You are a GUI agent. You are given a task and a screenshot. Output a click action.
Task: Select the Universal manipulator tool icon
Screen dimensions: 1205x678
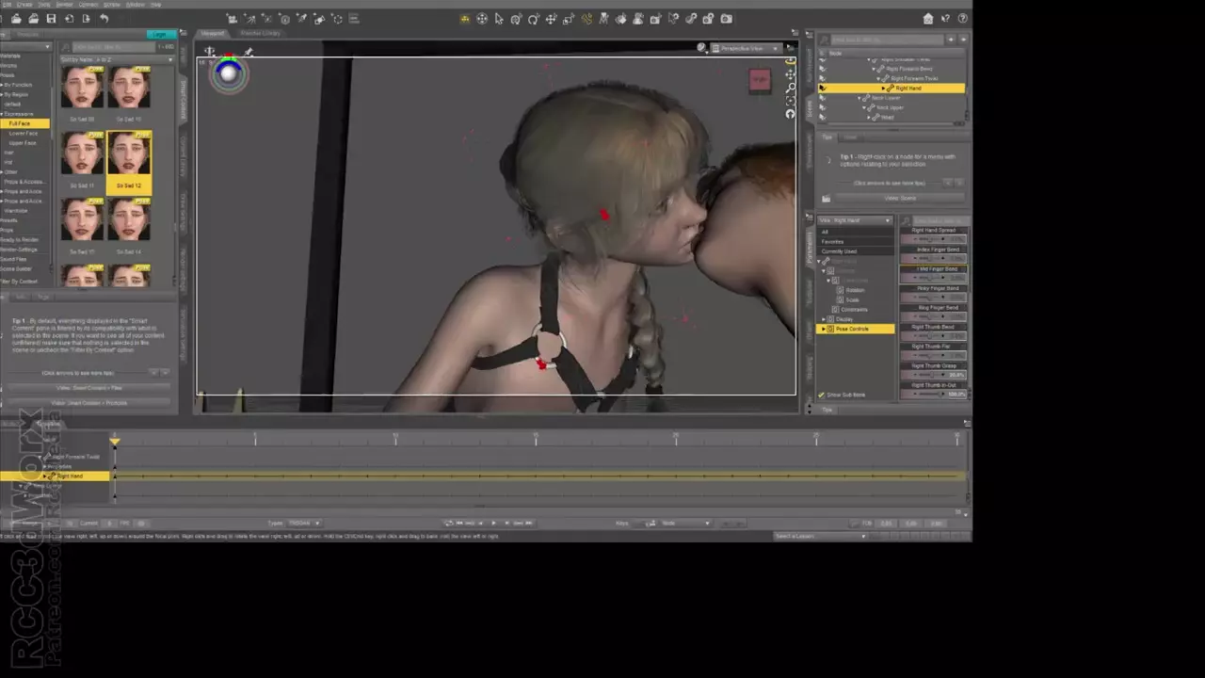482,19
